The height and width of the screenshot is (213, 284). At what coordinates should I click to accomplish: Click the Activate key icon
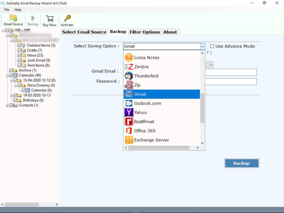click(67, 18)
